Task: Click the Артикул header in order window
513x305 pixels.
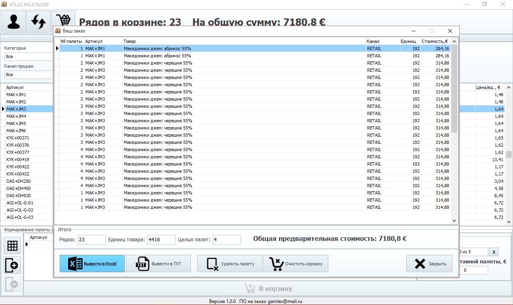Action: pos(103,41)
